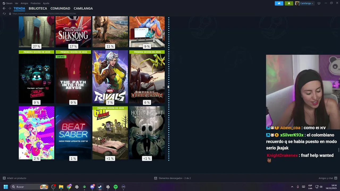Viewport: 340px width, 191px height.
Task: Open the Productos menu
Action: point(36,3)
